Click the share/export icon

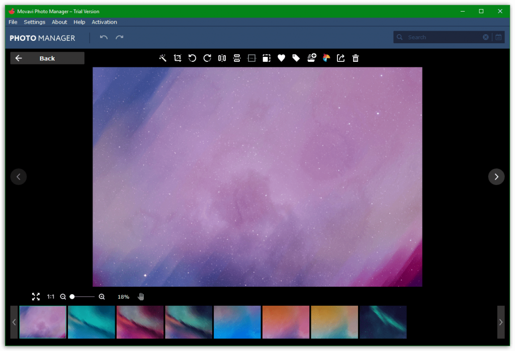[x=341, y=58]
